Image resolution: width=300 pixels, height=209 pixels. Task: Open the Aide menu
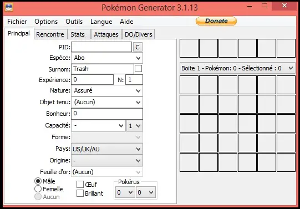point(126,22)
